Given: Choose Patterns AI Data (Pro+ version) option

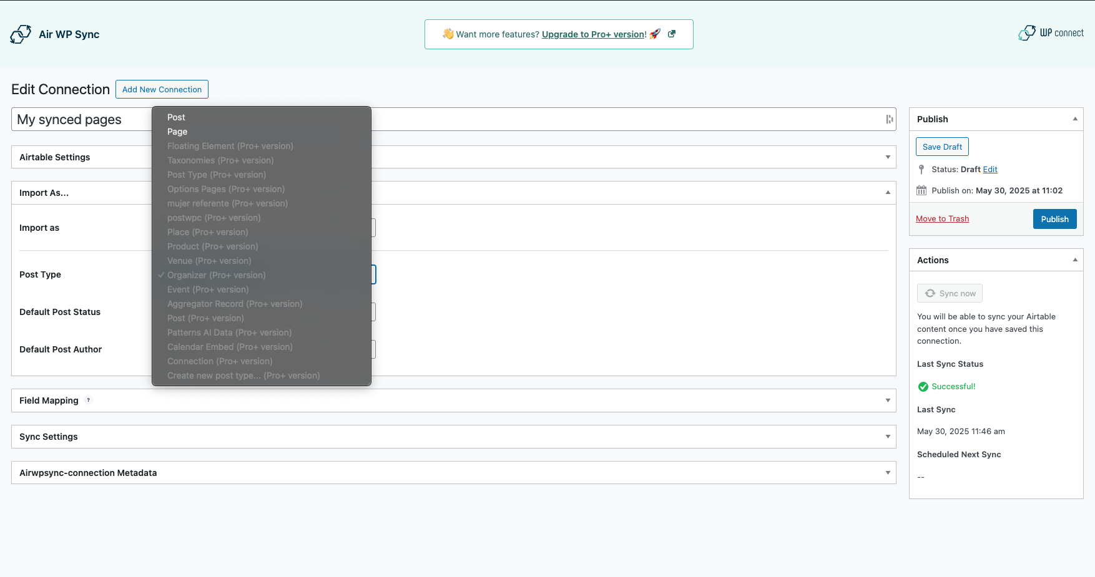Looking at the screenshot, I should pyautogui.click(x=262, y=332).
